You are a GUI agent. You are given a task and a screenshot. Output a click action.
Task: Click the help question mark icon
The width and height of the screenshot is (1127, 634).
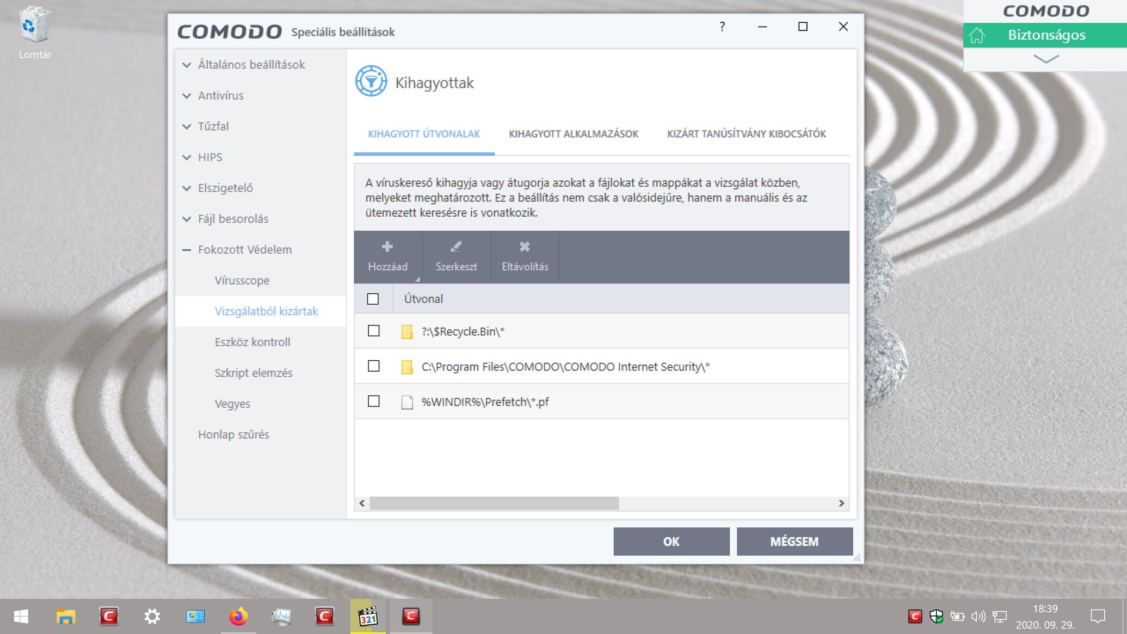pos(722,27)
